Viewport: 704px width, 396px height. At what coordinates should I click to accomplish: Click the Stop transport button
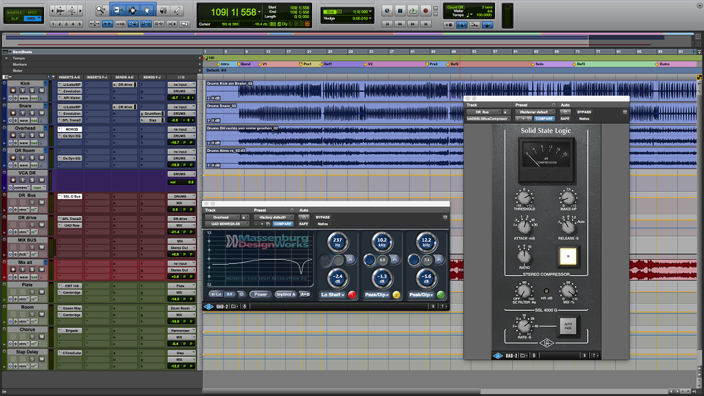400,11
